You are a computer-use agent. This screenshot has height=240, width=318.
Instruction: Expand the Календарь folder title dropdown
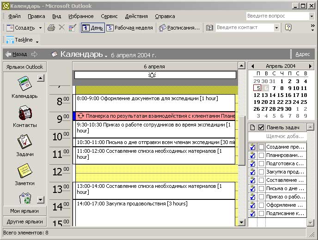106,56
